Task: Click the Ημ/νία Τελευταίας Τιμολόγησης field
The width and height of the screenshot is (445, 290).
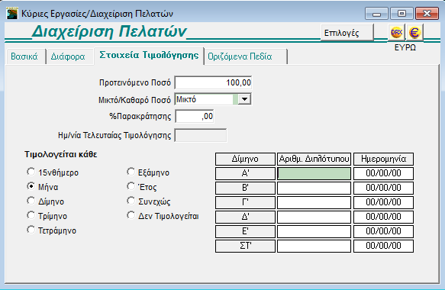Action: click(201, 135)
